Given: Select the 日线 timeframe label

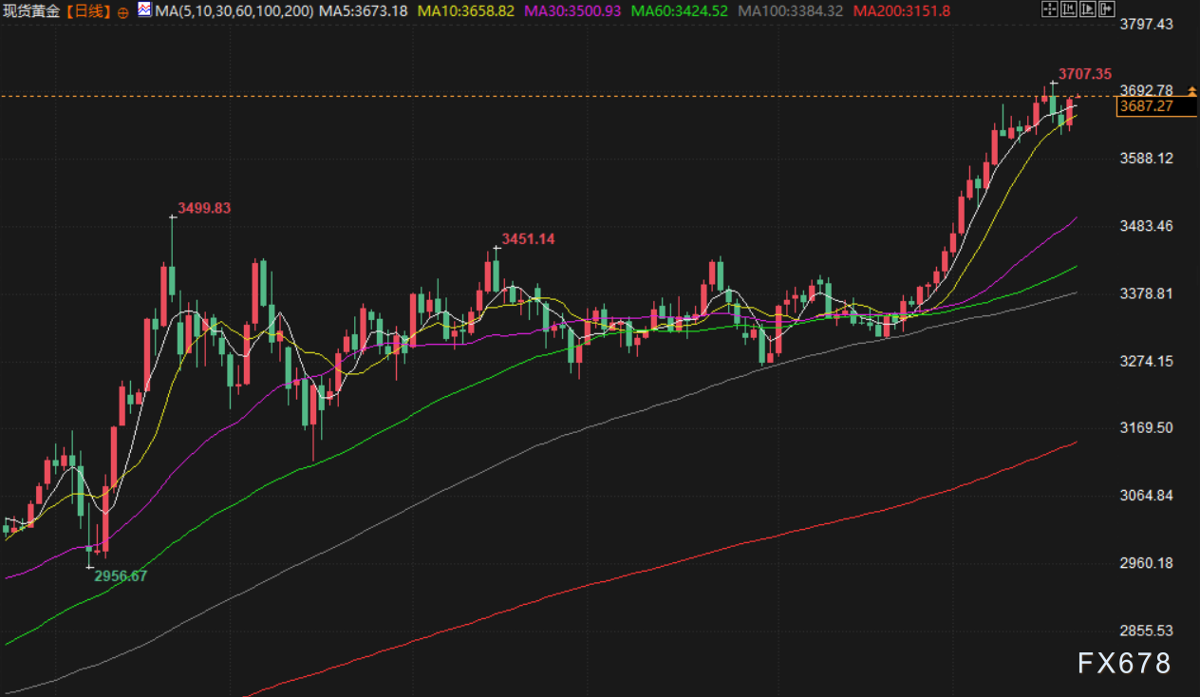Looking at the screenshot, I should coord(90,12).
